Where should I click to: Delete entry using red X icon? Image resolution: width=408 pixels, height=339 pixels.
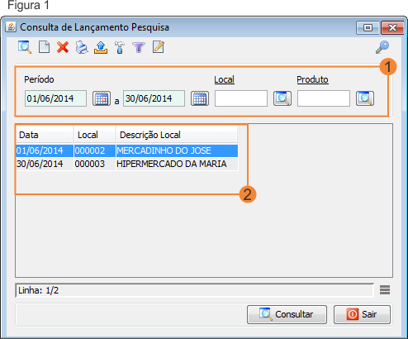[x=63, y=47]
